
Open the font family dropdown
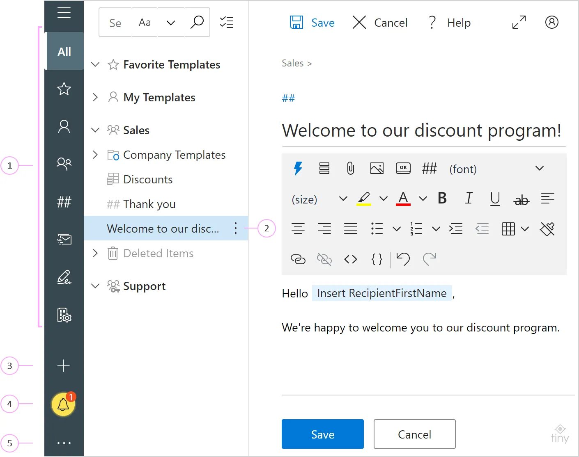pos(497,169)
